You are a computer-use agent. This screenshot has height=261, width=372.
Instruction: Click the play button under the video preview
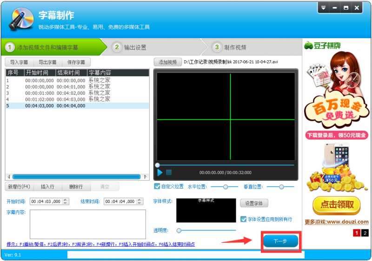(x=160, y=172)
